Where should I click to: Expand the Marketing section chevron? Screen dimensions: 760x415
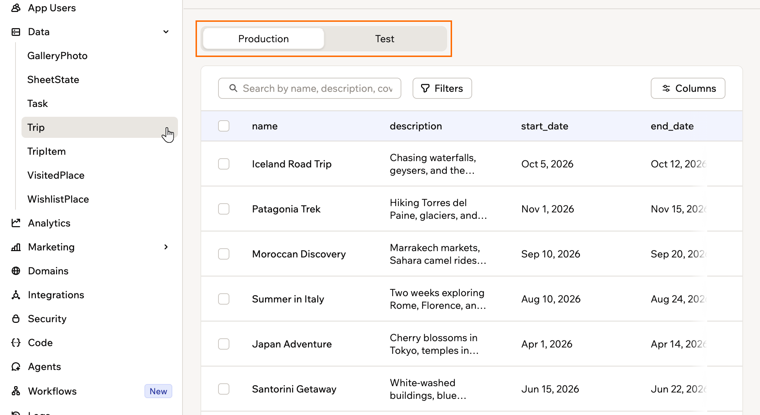tap(166, 247)
